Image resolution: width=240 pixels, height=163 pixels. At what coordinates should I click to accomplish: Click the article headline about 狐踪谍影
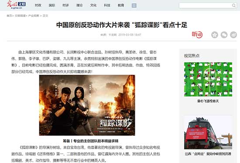pyautogui.click(x=122, y=25)
